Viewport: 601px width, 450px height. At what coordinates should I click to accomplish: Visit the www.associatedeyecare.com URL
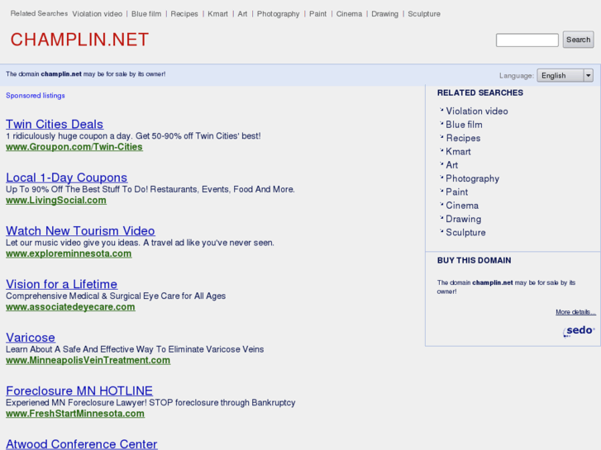pos(70,306)
